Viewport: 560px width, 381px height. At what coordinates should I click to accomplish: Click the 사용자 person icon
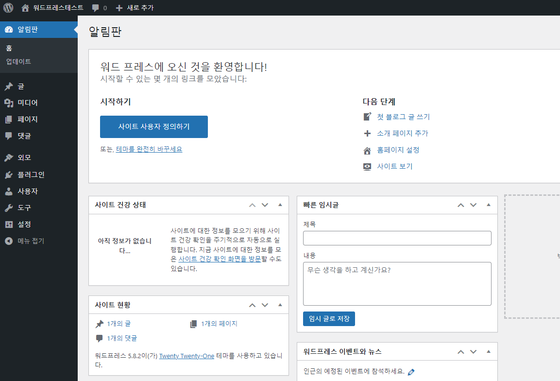9,191
